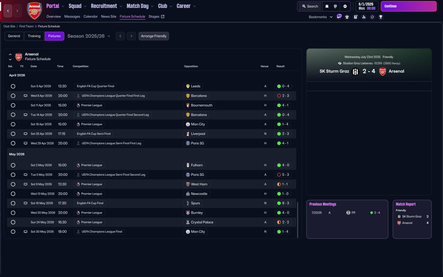The image size is (443, 277).
Task: Click the Club Site breadcrumb
Action: [9, 26]
